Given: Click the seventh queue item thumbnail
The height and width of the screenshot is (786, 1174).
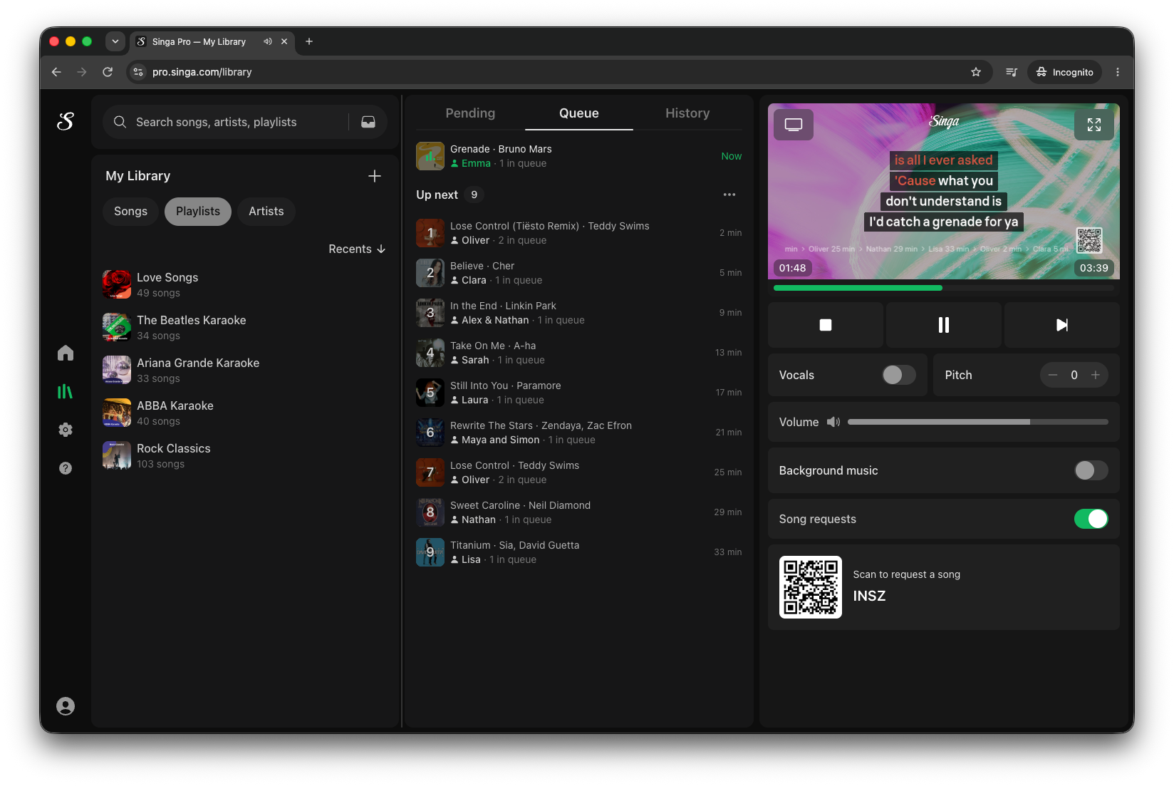Looking at the screenshot, I should point(430,472).
